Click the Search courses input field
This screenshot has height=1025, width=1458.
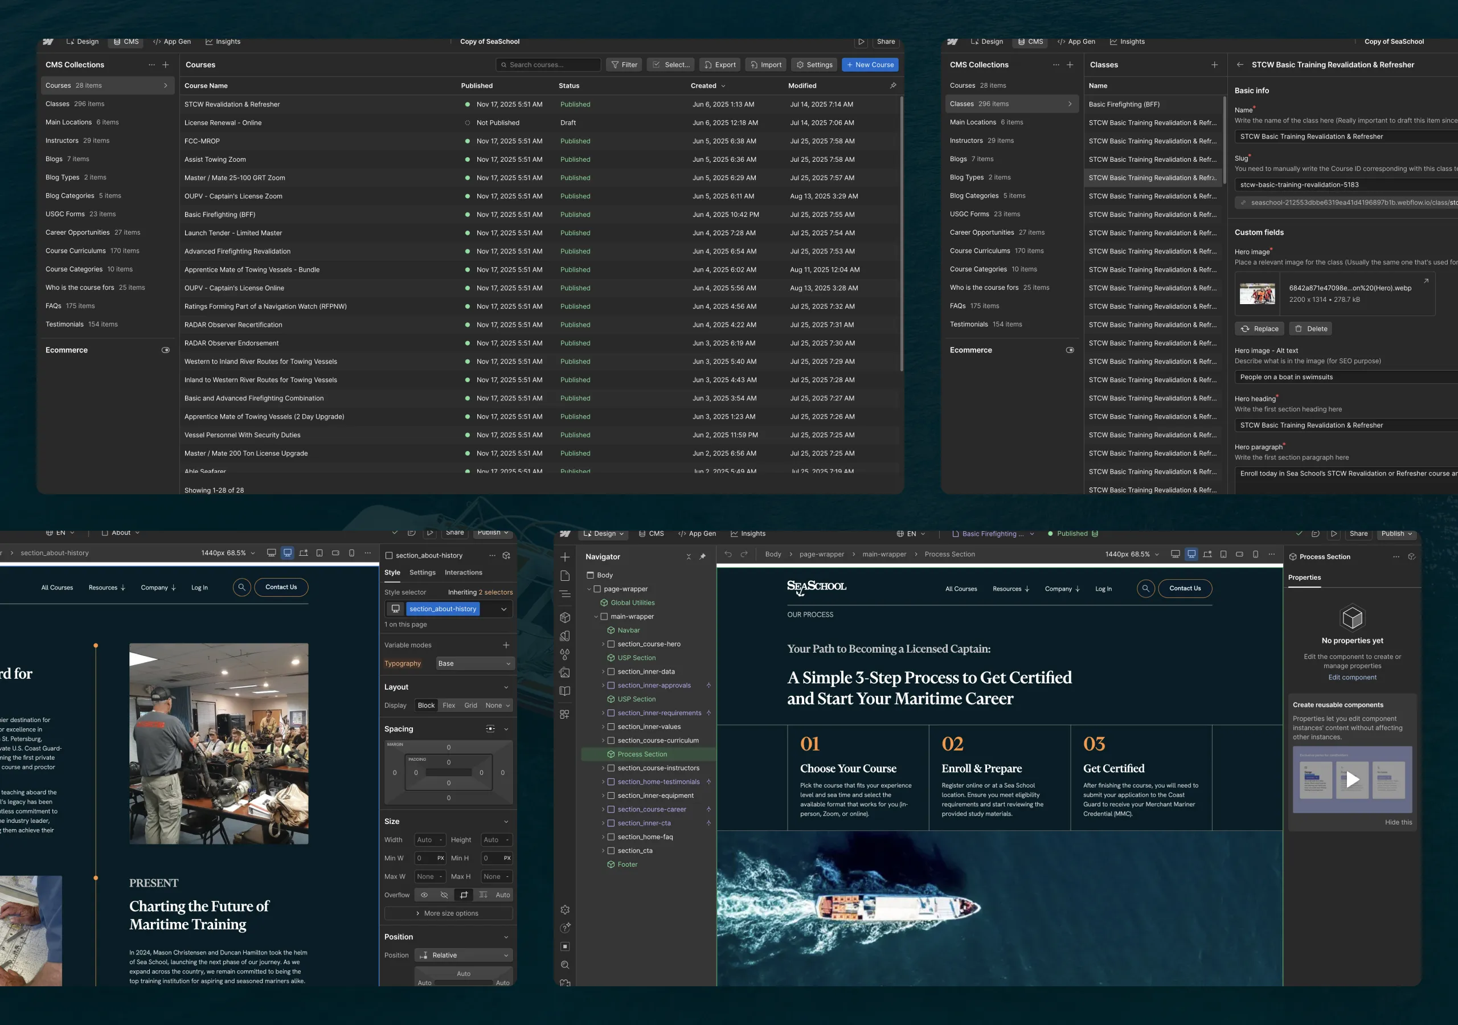[548, 64]
